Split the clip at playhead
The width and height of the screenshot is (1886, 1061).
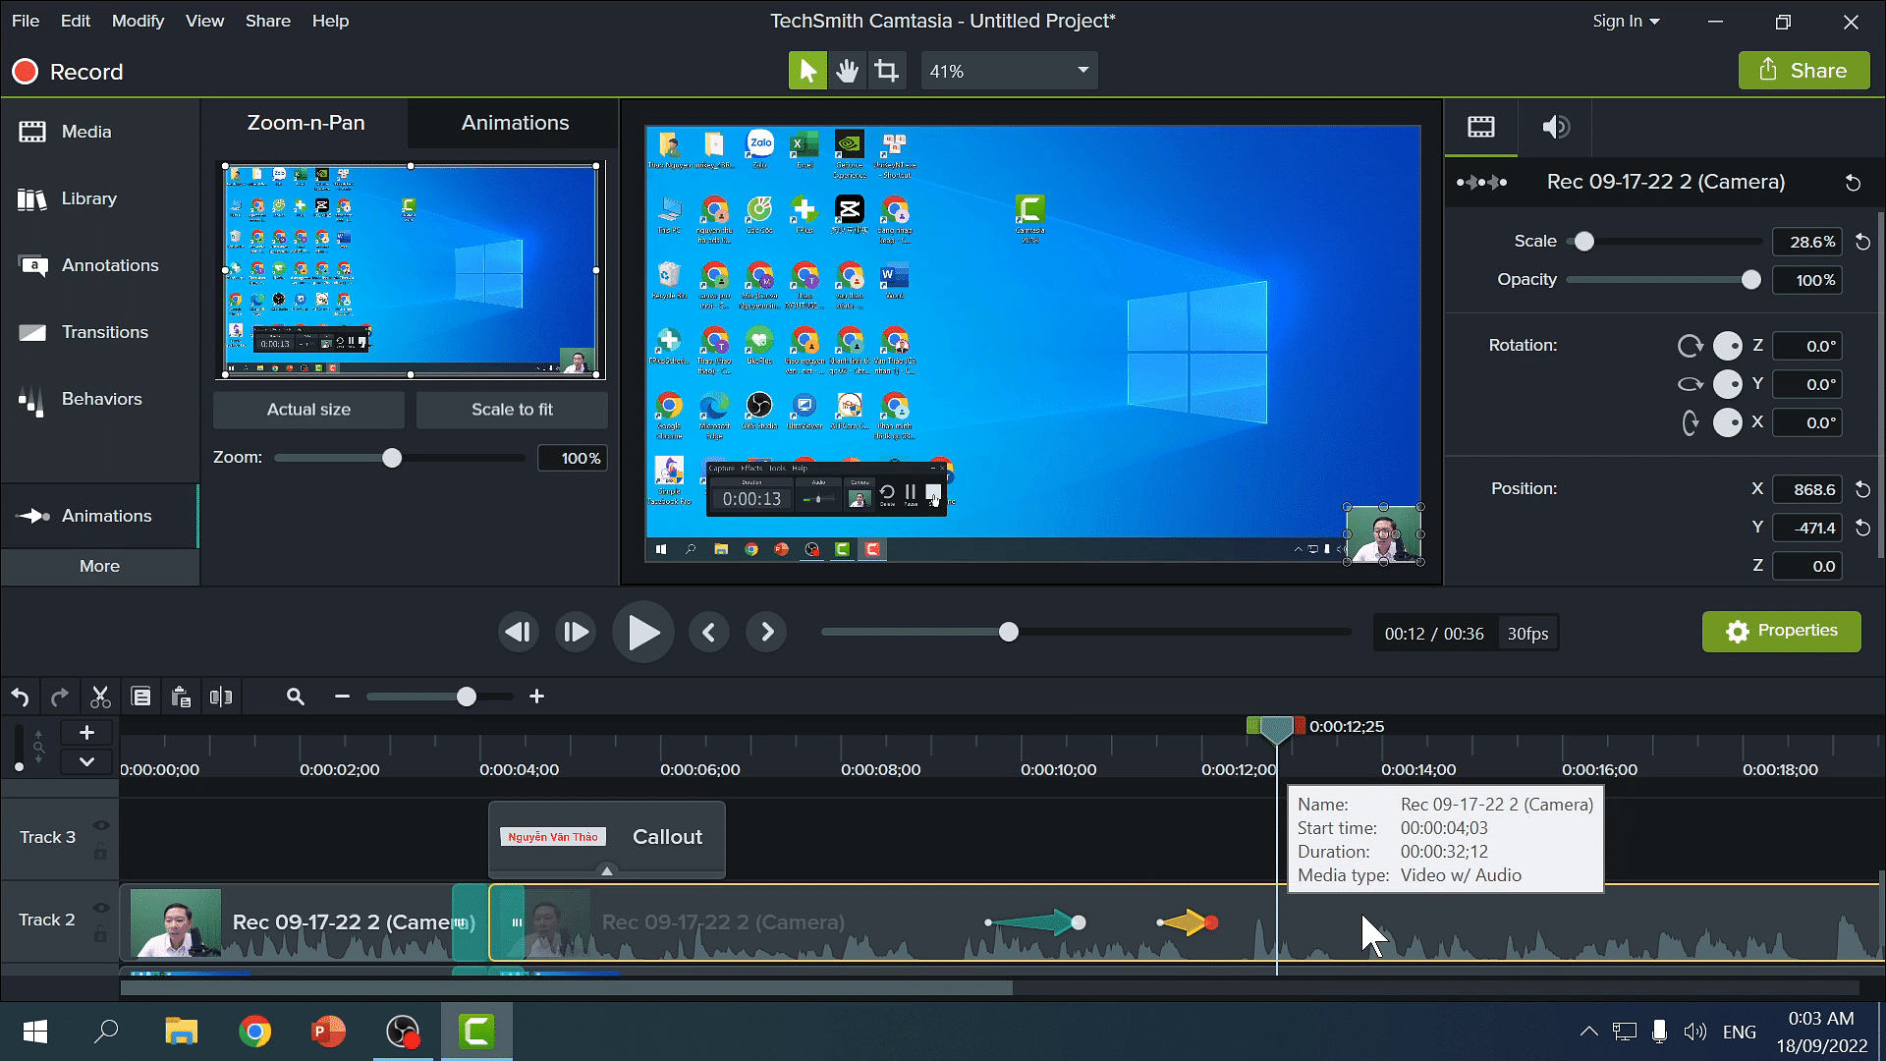pyautogui.click(x=221, y=697)
